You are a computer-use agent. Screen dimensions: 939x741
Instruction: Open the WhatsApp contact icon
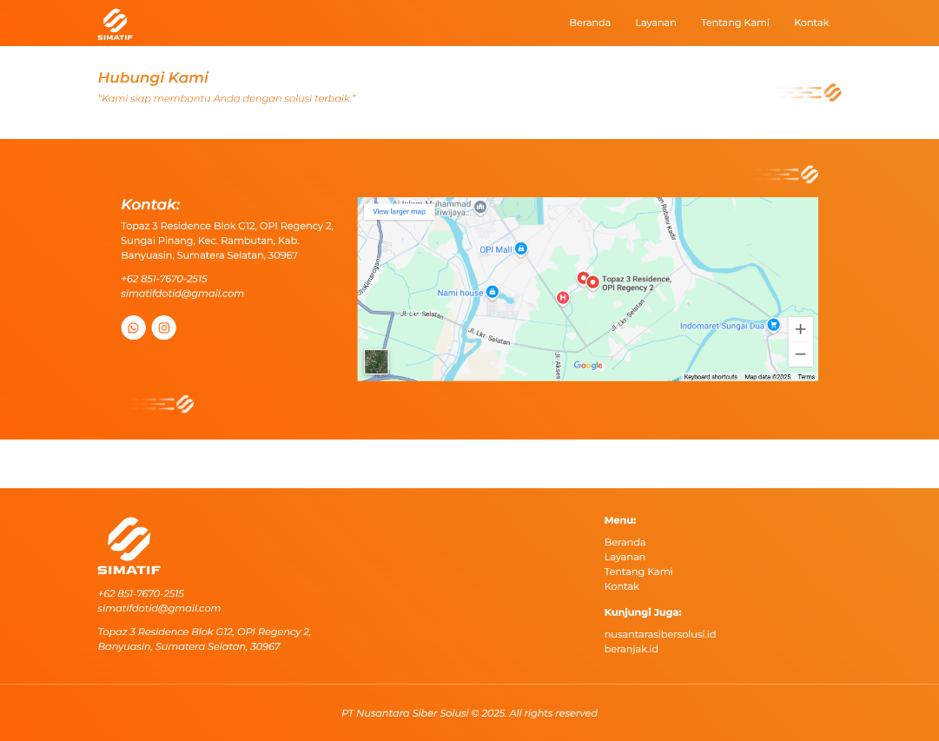pyautogui.click(x=133, y=327)
